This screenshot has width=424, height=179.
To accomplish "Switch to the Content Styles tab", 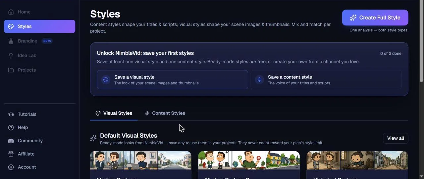I will tap(165, 113).
